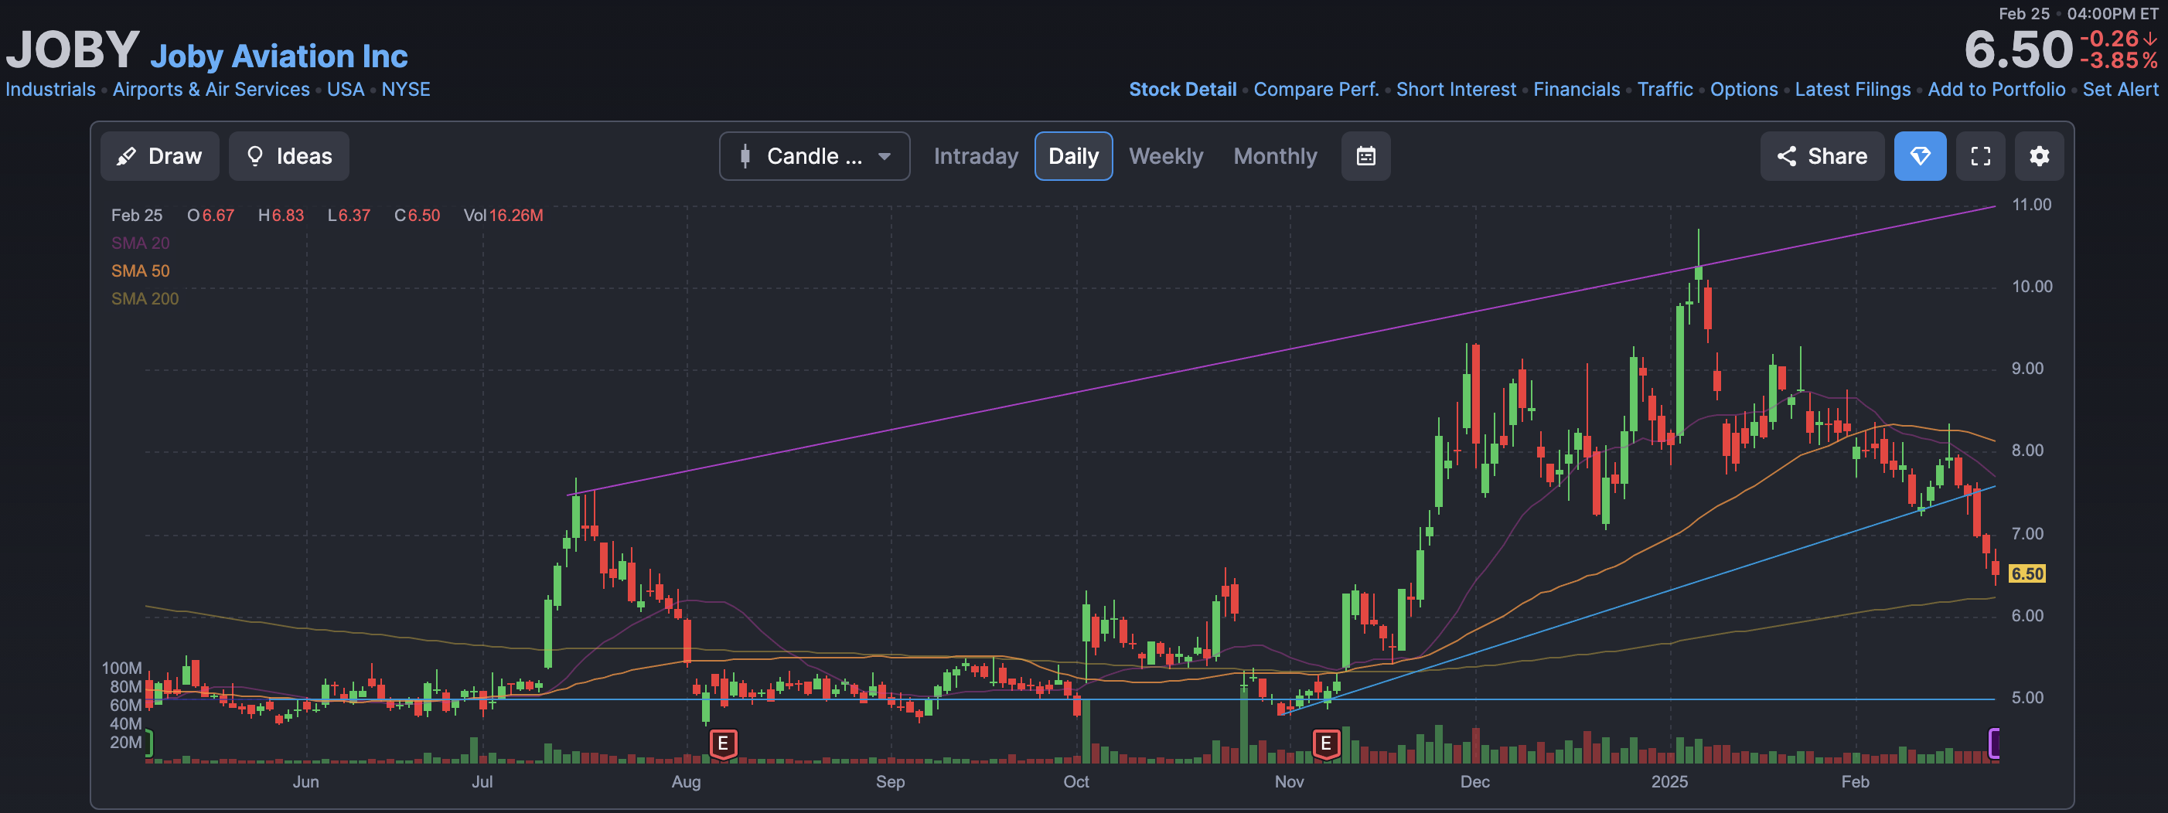
Task: Switch to Monthly timeframe
Action: coord(1275,157)
